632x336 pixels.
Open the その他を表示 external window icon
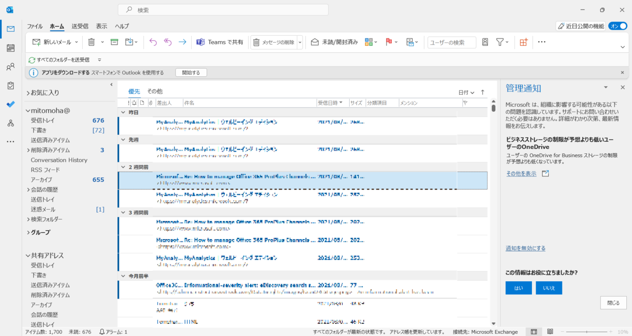545,173
